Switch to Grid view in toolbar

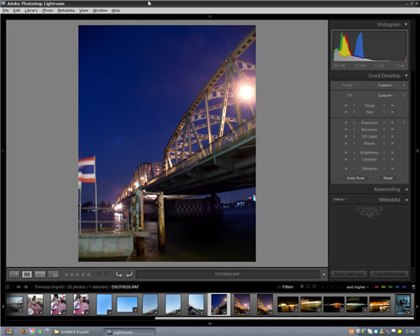click(x=14, y=274)
